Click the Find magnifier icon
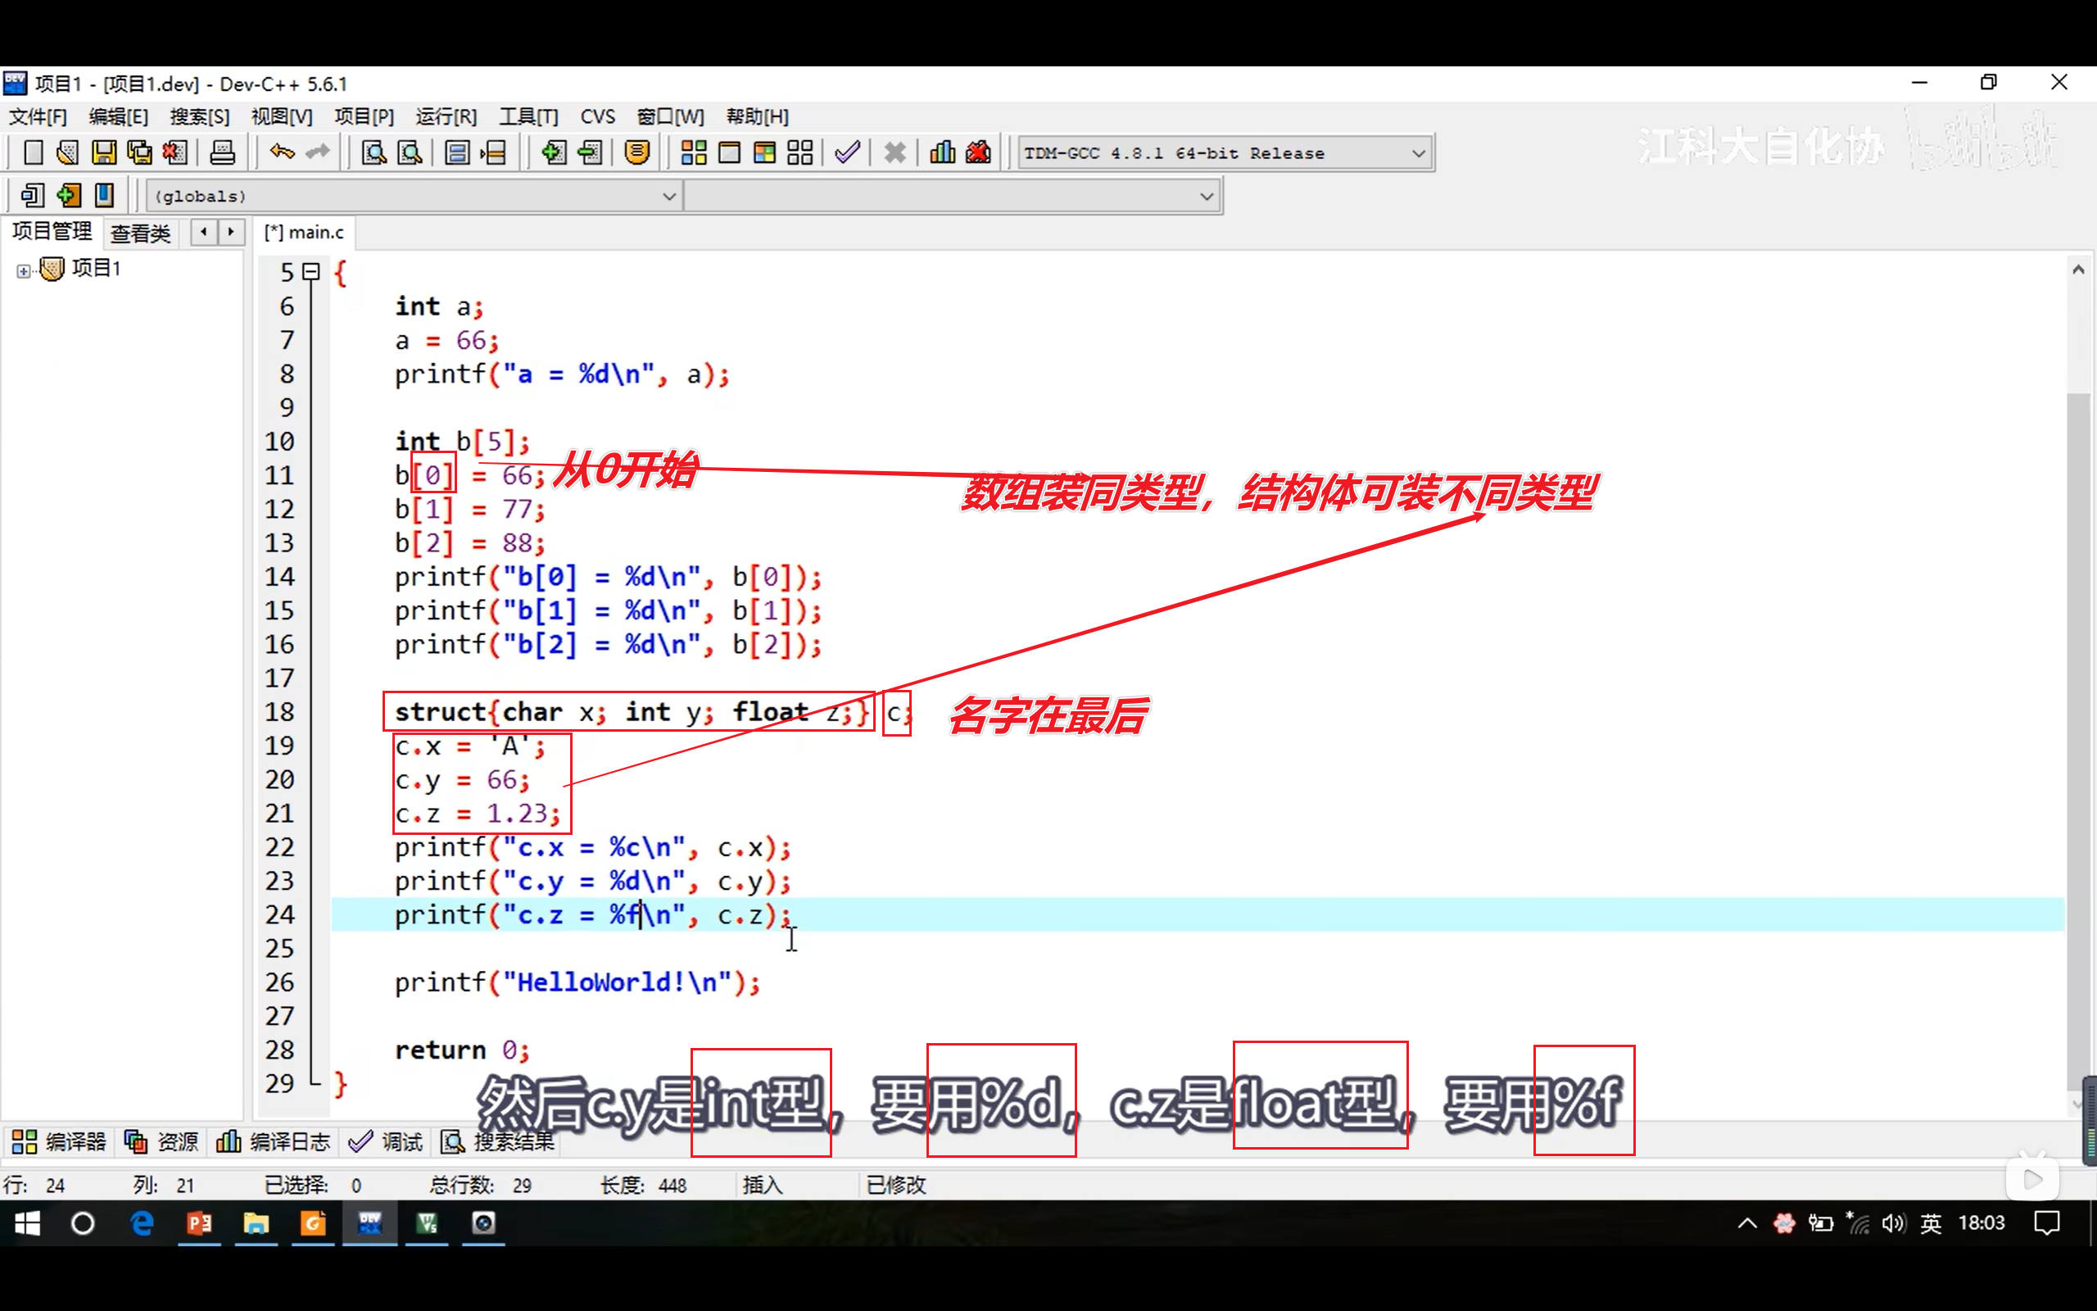 pyautogui.click(x=374, y=152)
